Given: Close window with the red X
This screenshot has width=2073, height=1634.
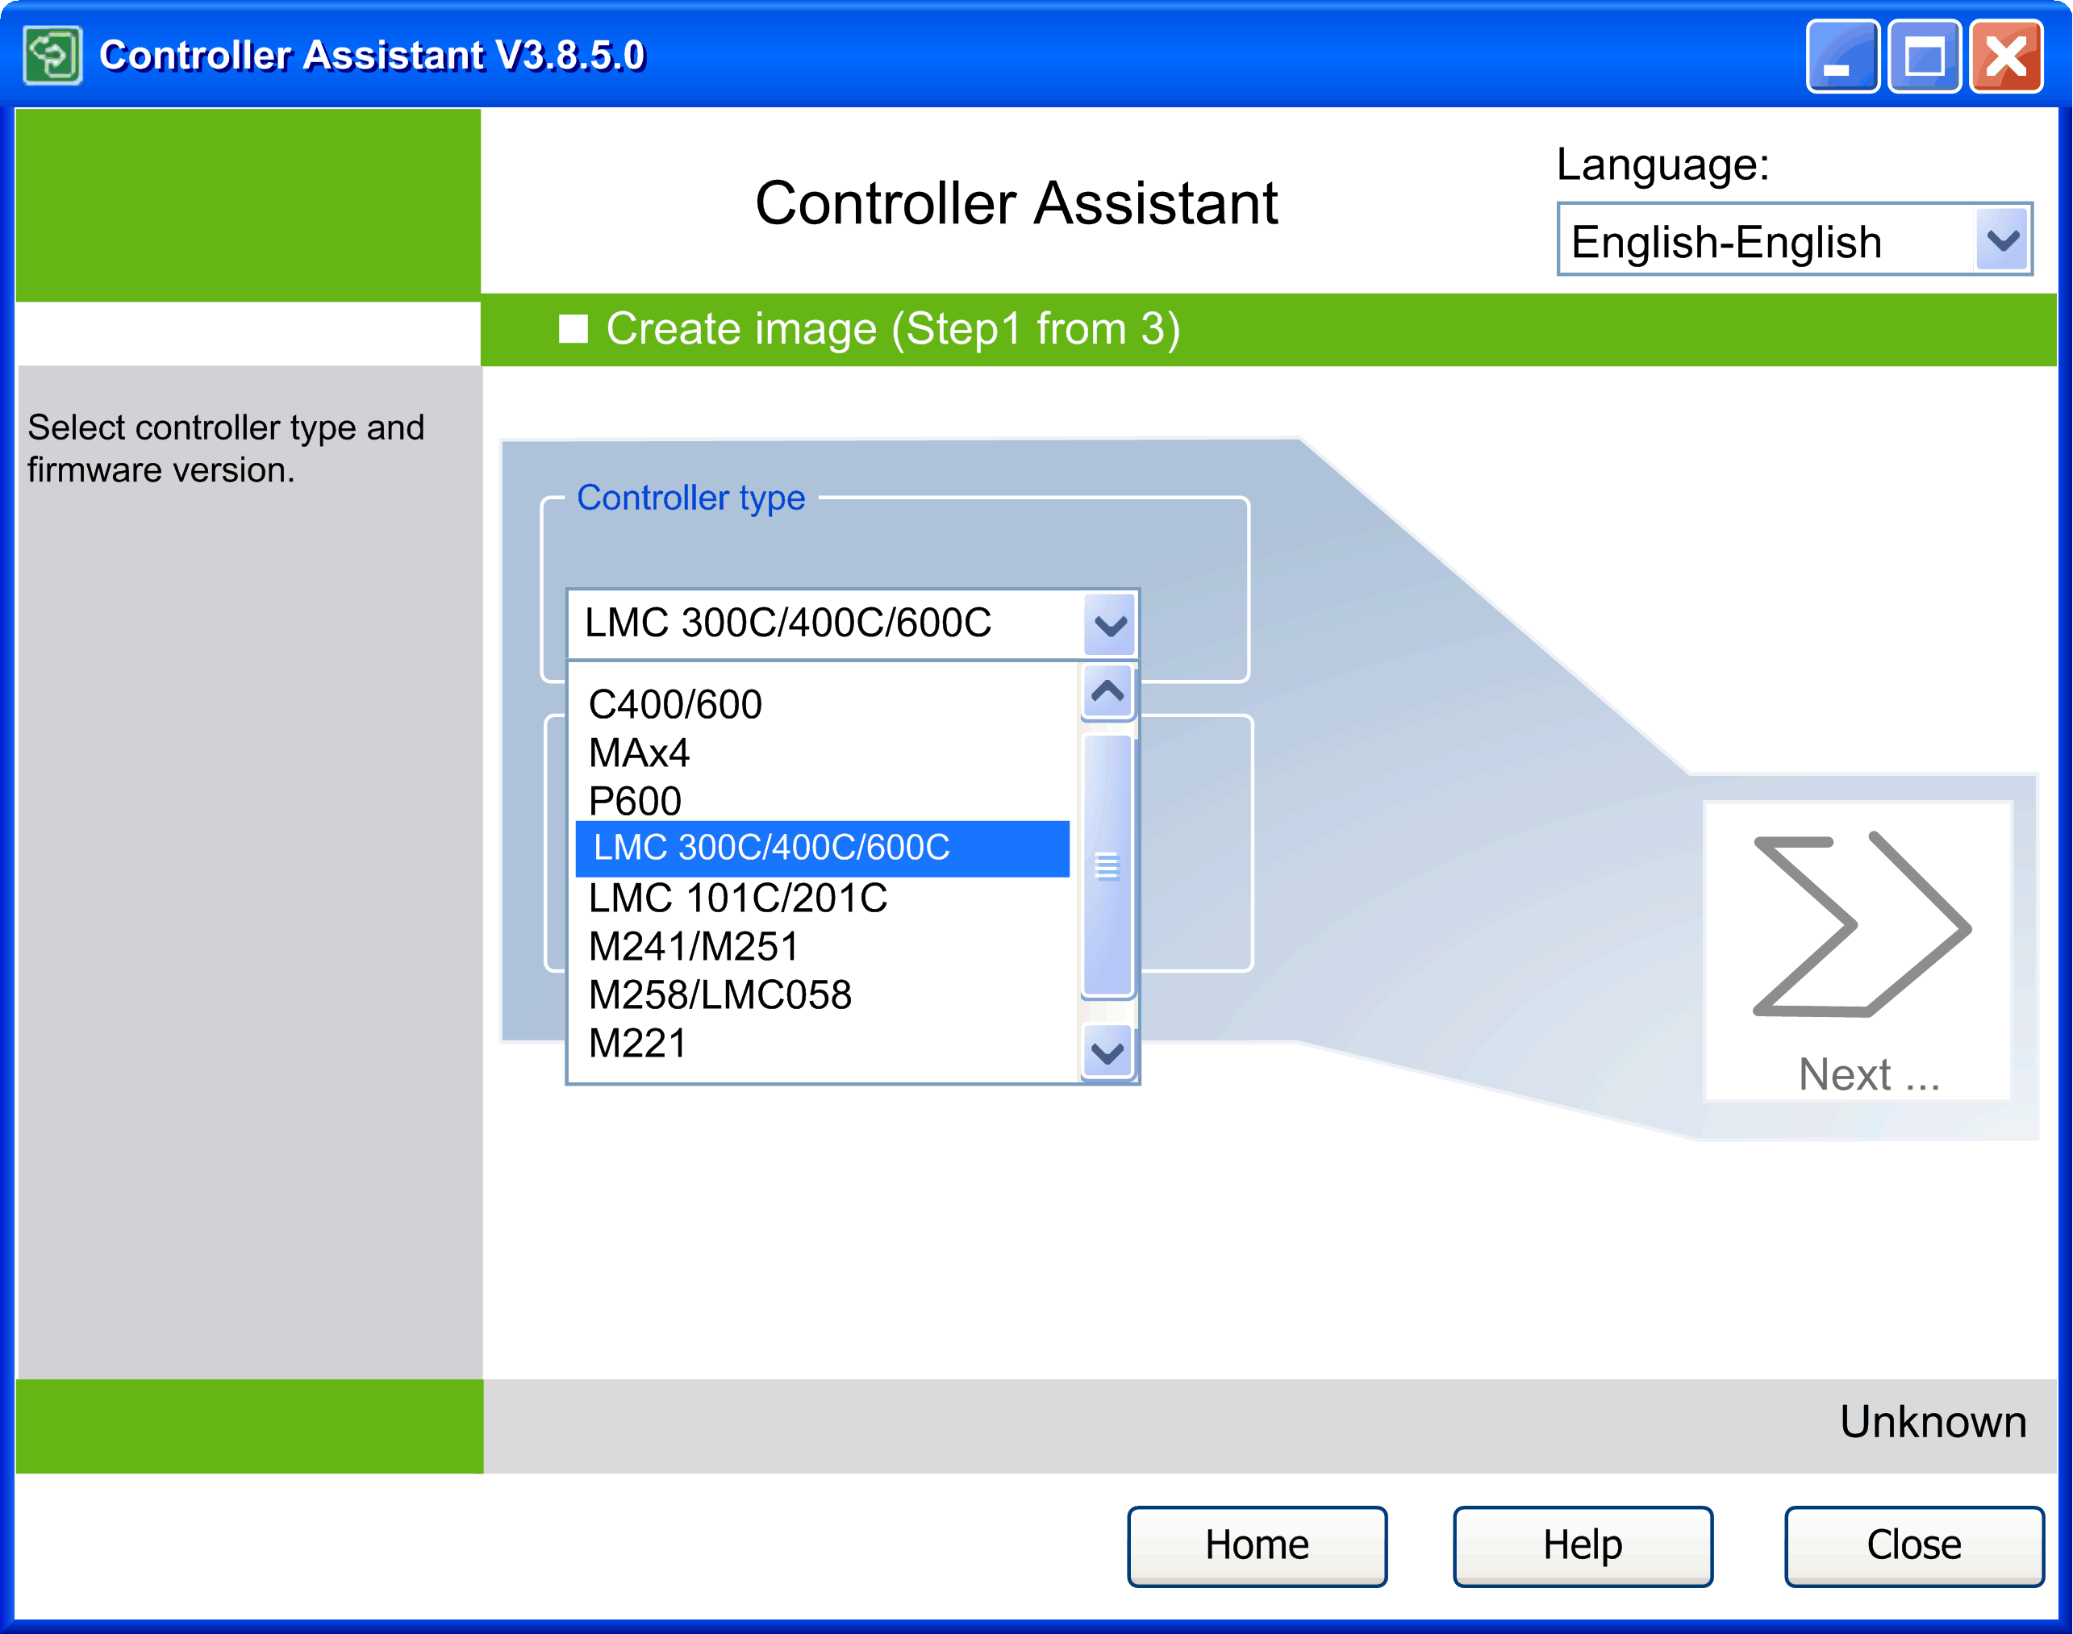Looking at the screenshot, I should (2006, 56).
